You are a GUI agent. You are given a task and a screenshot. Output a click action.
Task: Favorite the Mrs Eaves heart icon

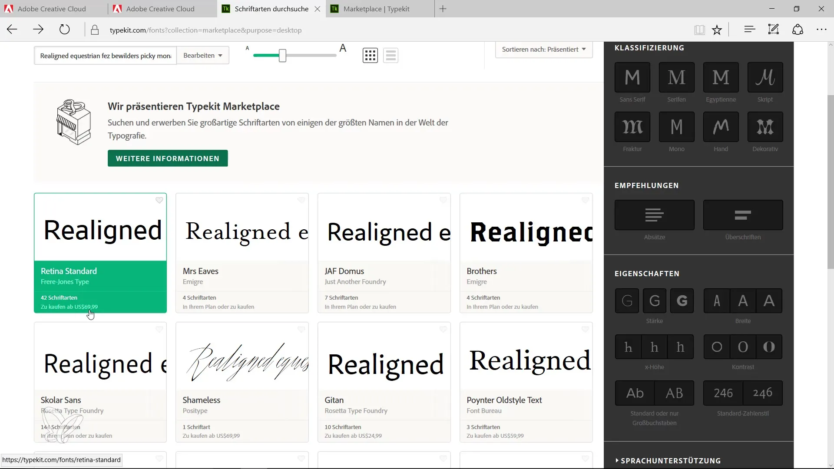click(x=301, y=200)
